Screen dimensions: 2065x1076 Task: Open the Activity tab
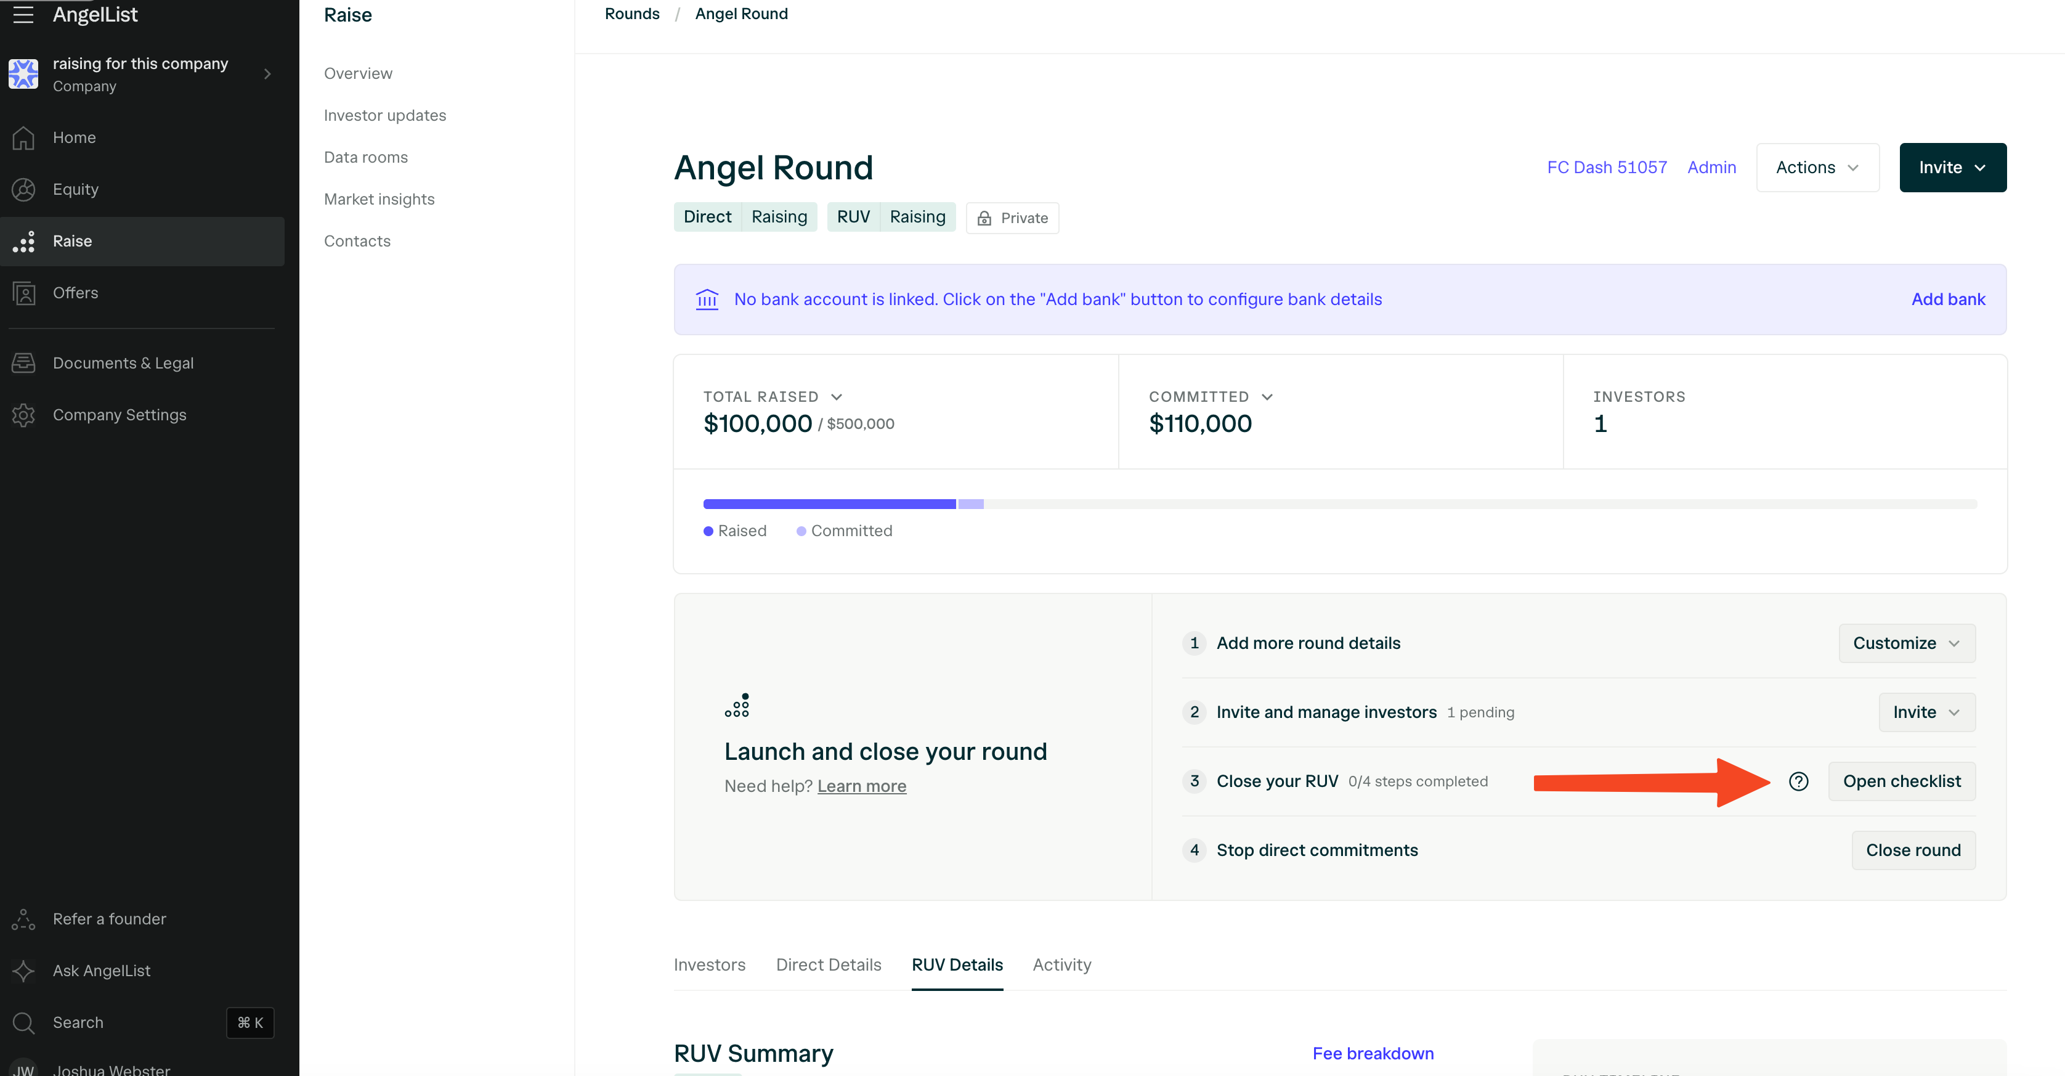click(x=1061, y=965)
